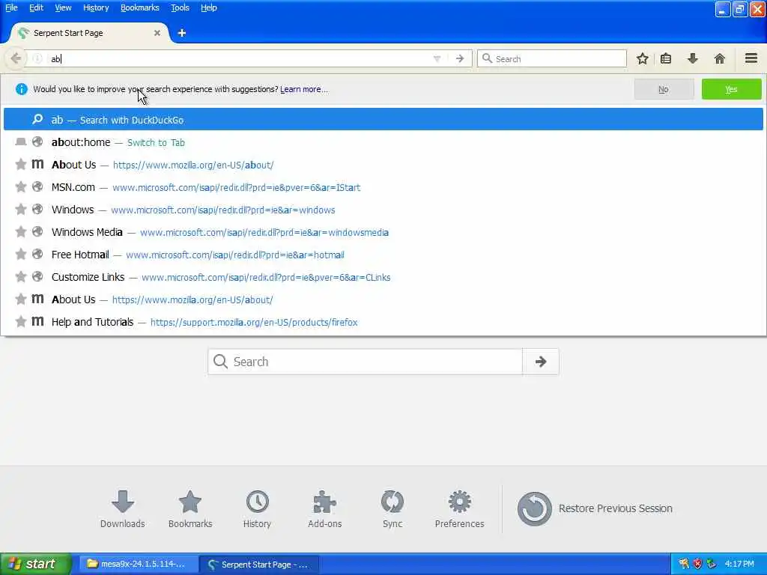
Task: Open a new tab with plus button
Action: pyautogui.click(x=181, y=33)
